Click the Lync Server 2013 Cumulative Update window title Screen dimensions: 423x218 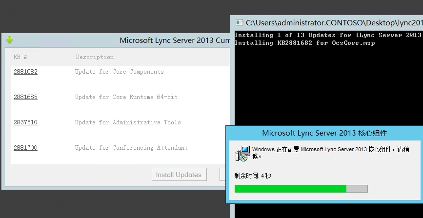pyautogui.click(x=175, y=40)
